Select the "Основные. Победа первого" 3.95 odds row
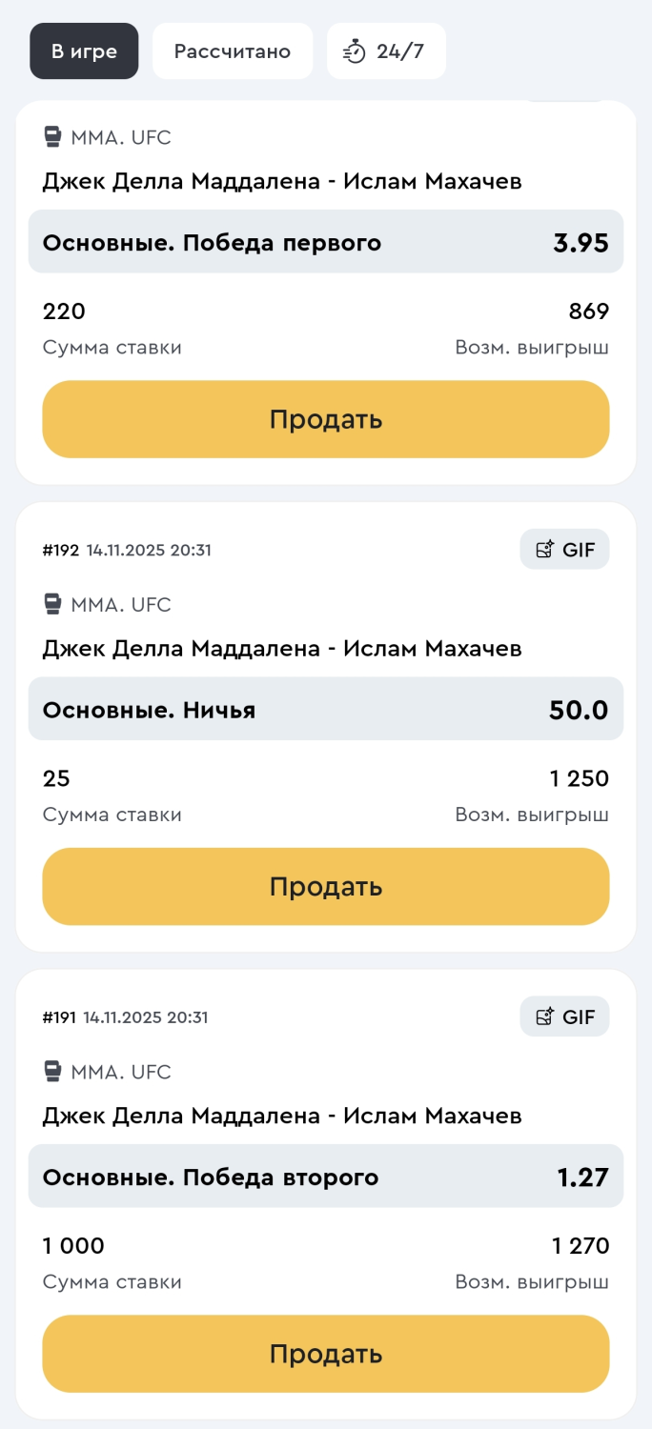The height and width of the screenshot is (1429, 652). coord(325,242)
